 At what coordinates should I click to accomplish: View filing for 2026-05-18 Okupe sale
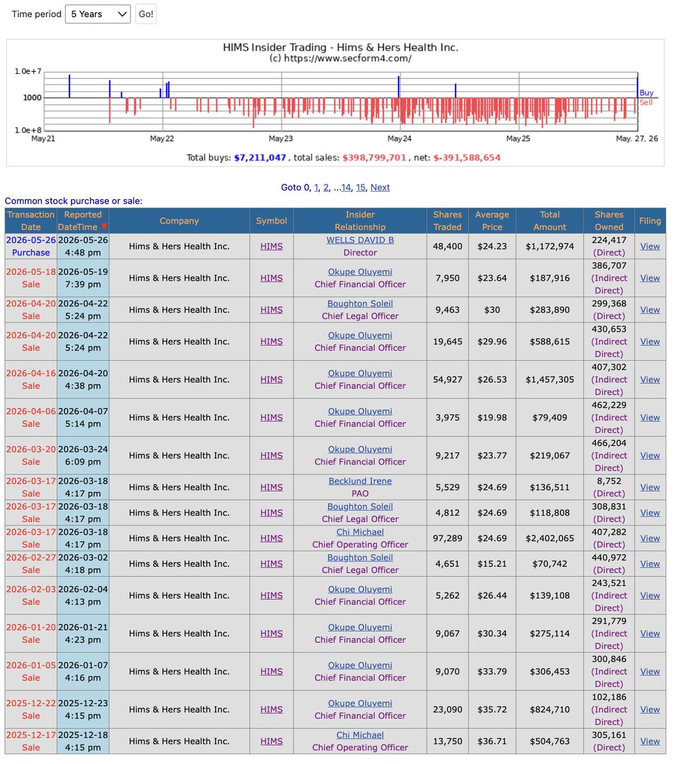pyautogui.click(x=650, y=278)
